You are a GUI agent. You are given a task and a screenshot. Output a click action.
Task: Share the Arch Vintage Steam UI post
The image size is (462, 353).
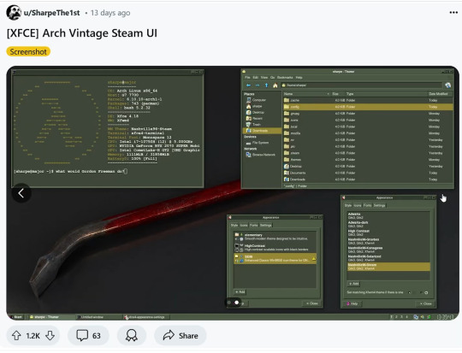(x=181, y=335)
